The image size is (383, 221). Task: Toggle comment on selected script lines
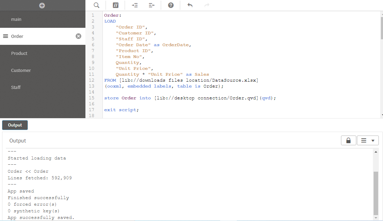pyautogui.click(x=116, y=5)
